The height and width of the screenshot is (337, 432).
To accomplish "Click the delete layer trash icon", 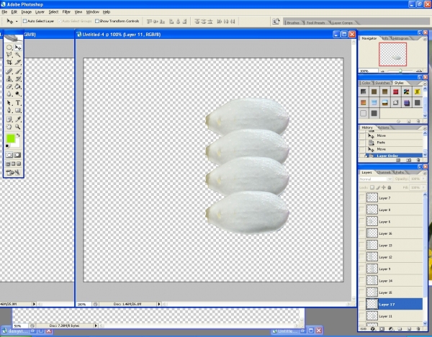I will pyautogui.click(x=418, y=329).
